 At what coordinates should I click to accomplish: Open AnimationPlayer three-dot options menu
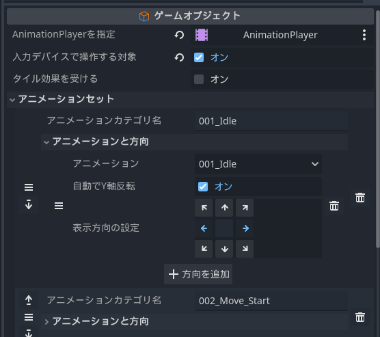pos(364,35)
